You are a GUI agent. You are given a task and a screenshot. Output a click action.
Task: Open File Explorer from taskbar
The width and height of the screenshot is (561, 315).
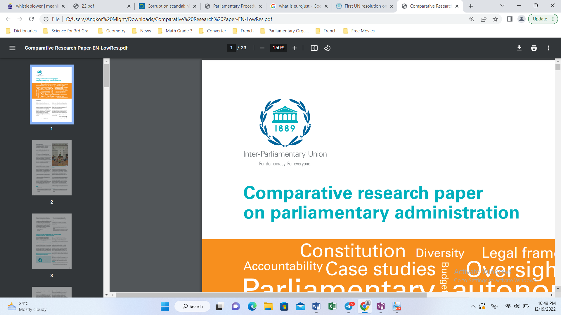coord(268,306)
